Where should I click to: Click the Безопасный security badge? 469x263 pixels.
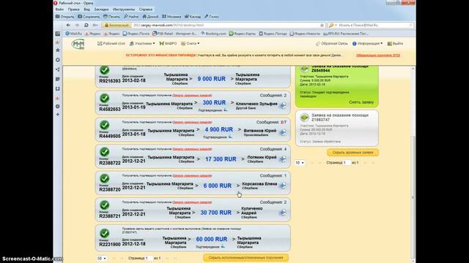tap(117, 26)
